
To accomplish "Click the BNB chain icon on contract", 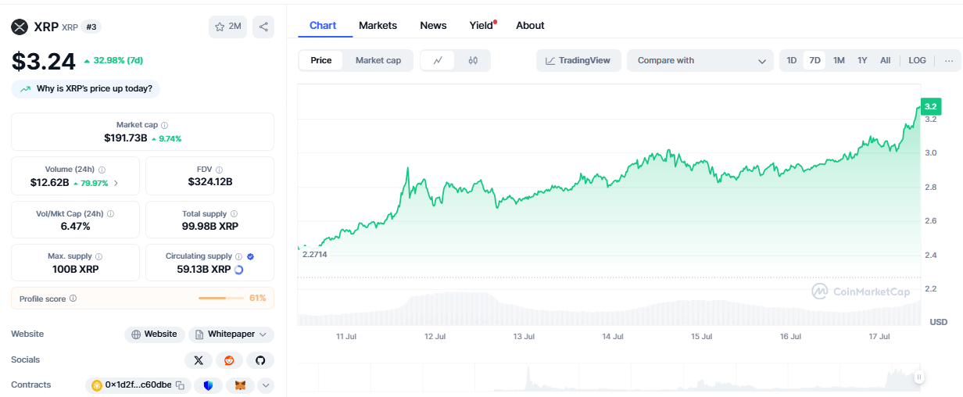I will click(97, 385).
